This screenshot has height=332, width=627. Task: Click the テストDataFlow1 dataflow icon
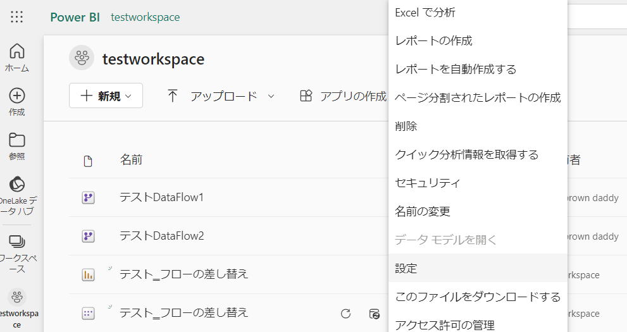click(88, 197)
